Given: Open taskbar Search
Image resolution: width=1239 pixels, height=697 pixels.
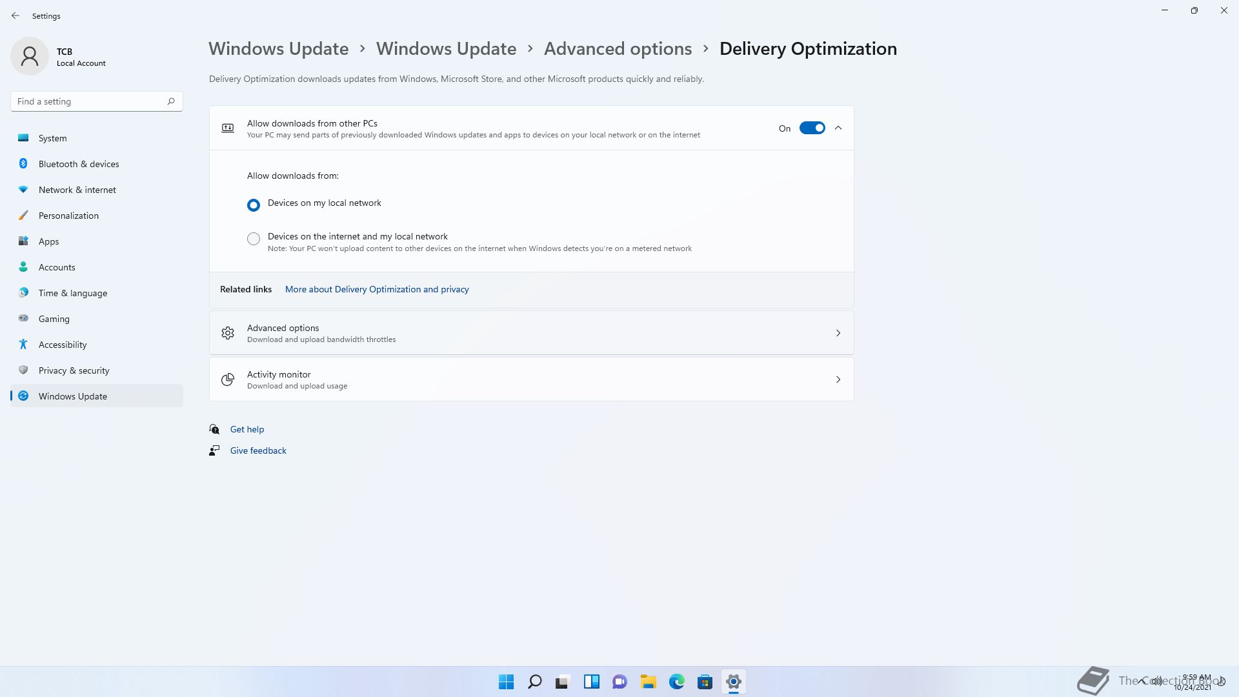Looking at the screenshot, I should click(534, 682).
